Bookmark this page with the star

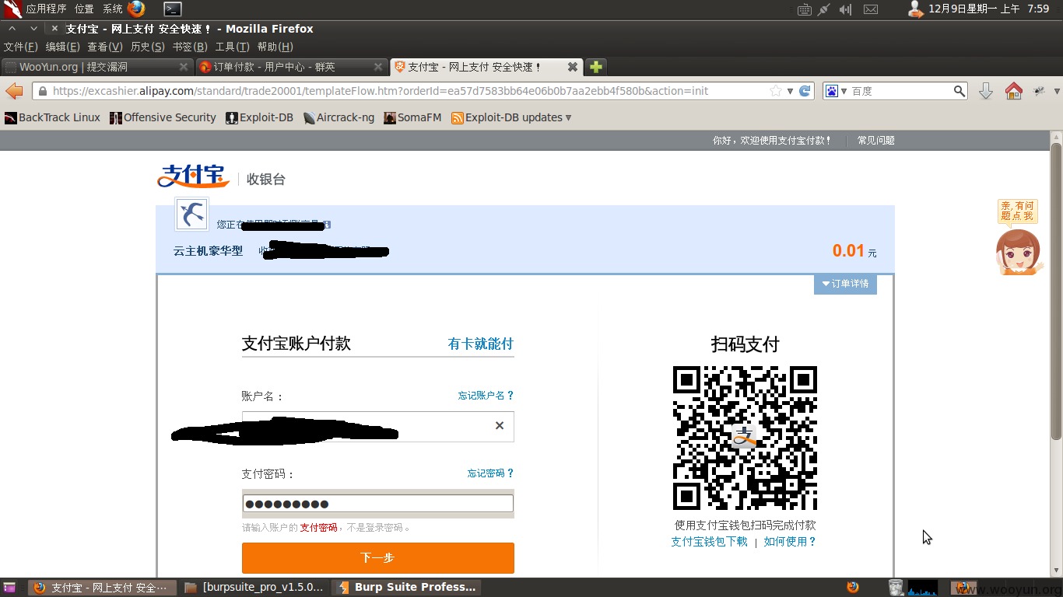(x=776, y=91)
